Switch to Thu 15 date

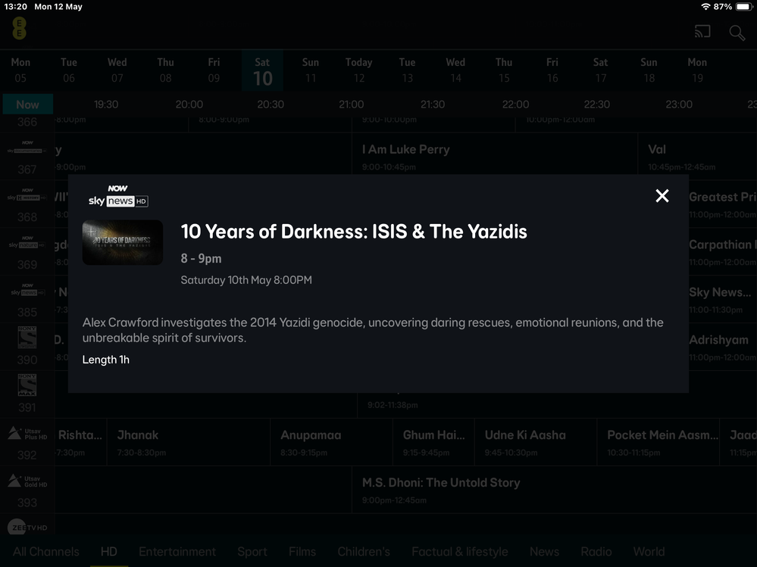point(504,70)
